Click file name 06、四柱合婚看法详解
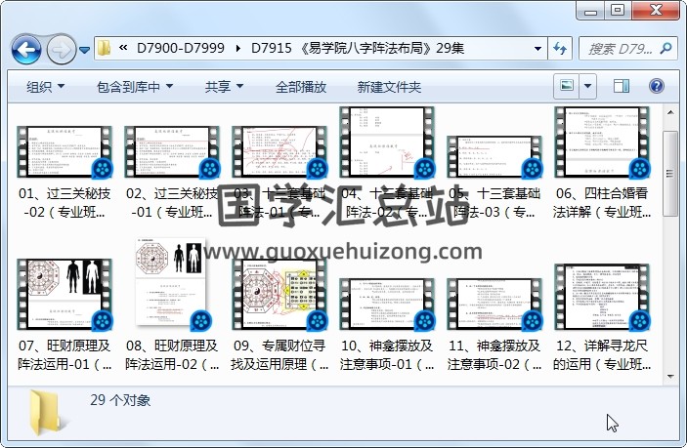This screenshot has width=687, height=448. coord(602,203)
